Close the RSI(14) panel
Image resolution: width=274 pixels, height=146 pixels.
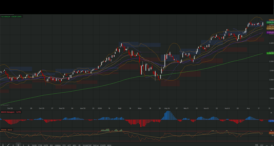tap(271, 130)
